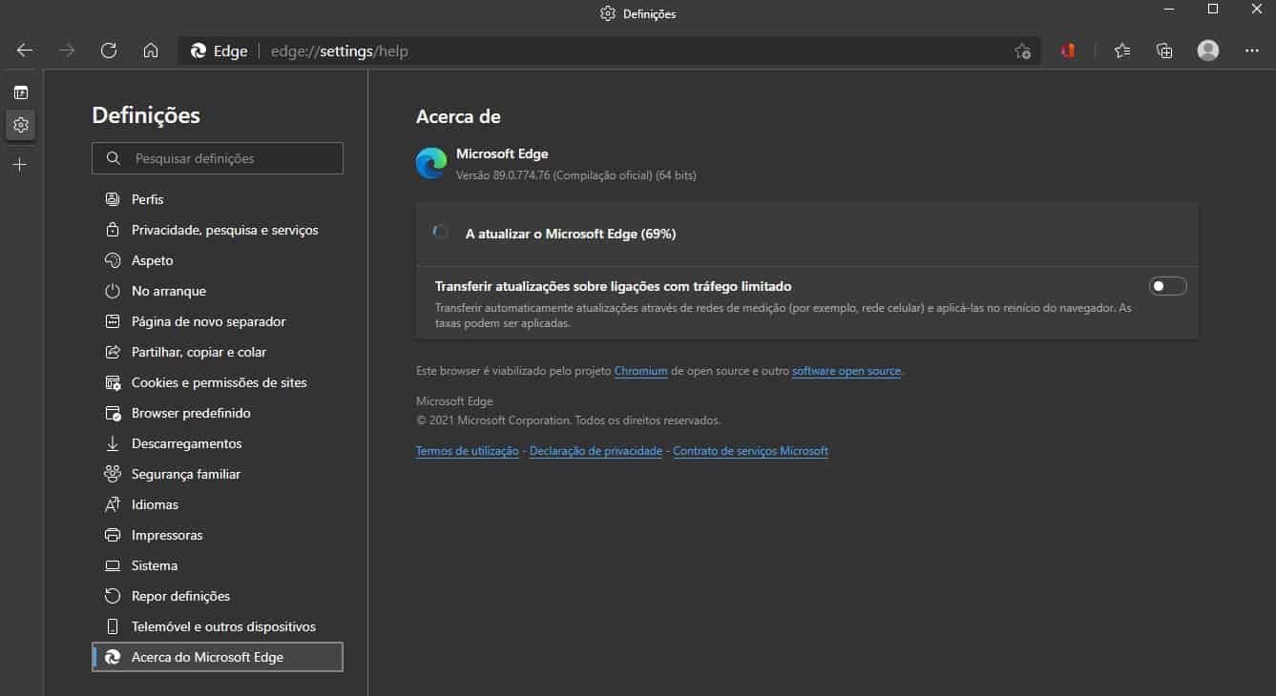The image size is (1276, 696).
Task: Open Termos de utilização link
Action: pyautogui.click(x=467, y=451)
